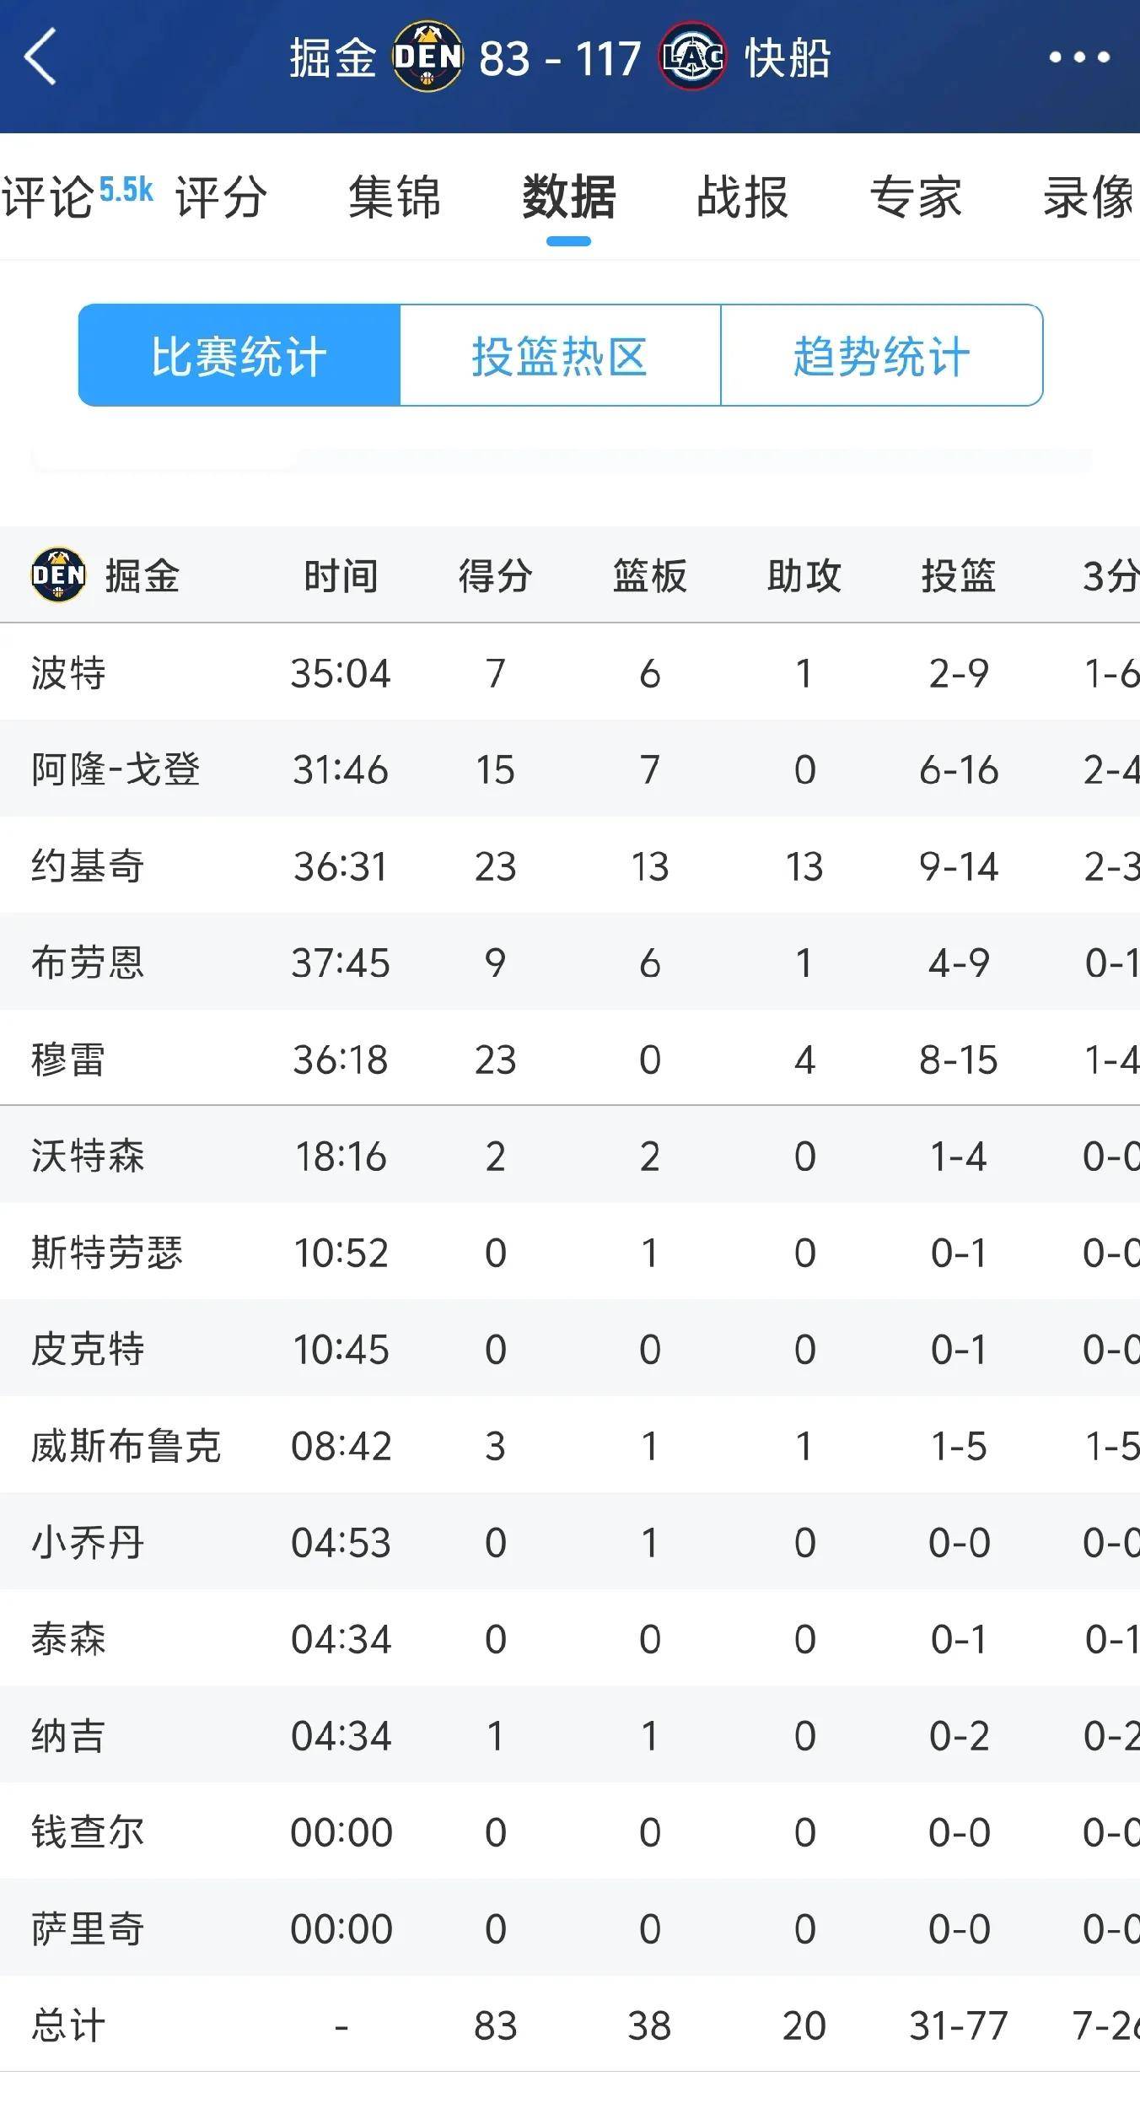Viewport: 1140px width, 2114px height.
Task: Tap the Clippers logo in header
Action: tap(692, 57)
